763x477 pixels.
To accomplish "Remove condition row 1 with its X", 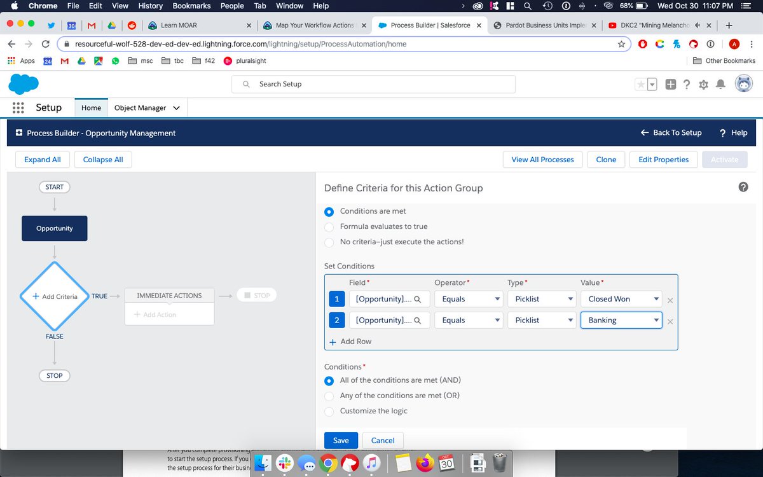I will pyautogui.click(x=670, y=300).
